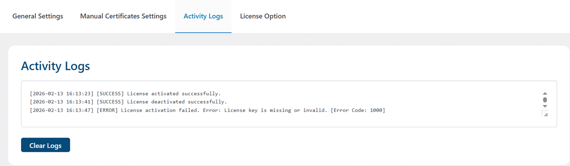Click the 16:13:41 timestamp in the log
The image size is (570, 166).
point(78,102)
